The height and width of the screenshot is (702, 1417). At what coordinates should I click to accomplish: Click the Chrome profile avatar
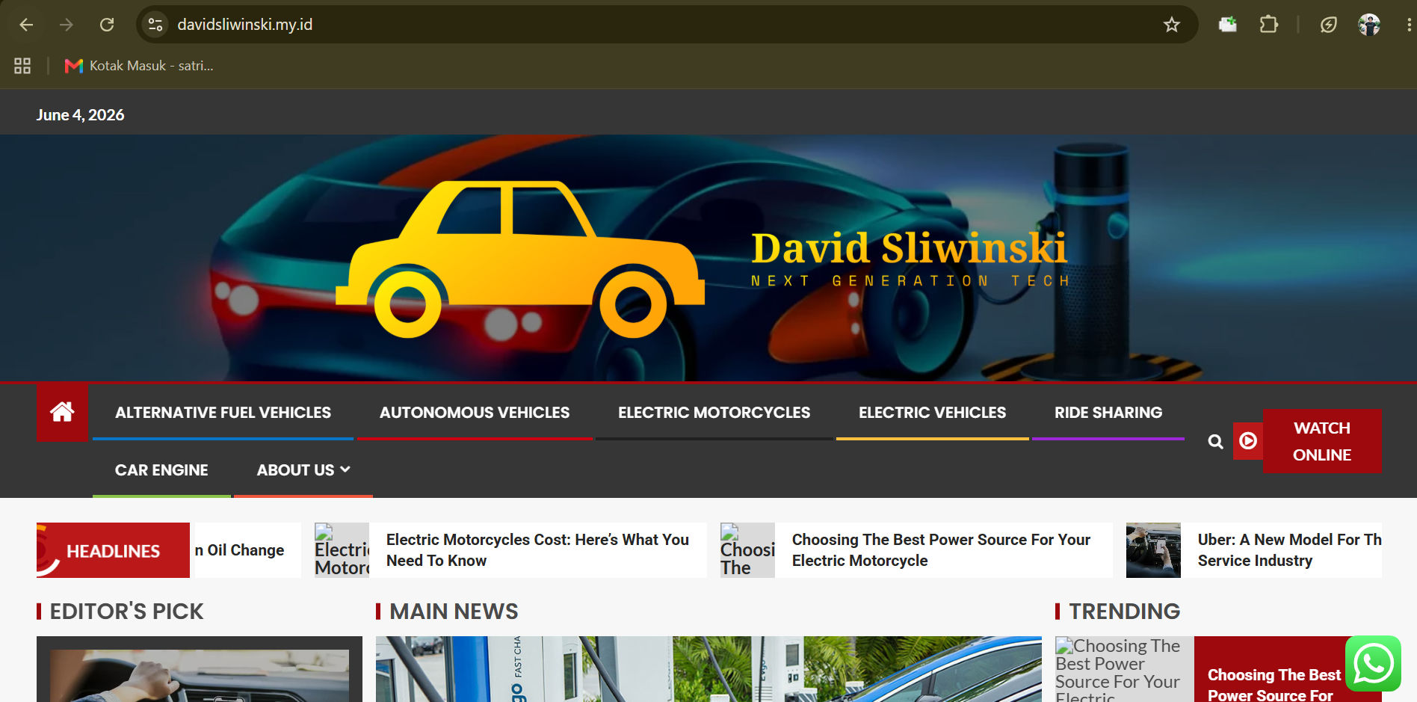tap(1369, 25)
